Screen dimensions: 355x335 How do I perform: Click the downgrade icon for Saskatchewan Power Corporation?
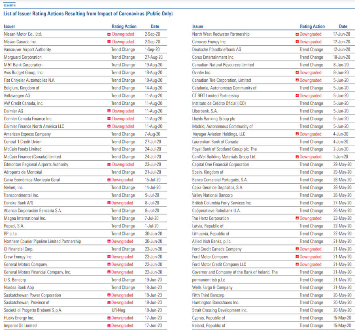point(109,295)
